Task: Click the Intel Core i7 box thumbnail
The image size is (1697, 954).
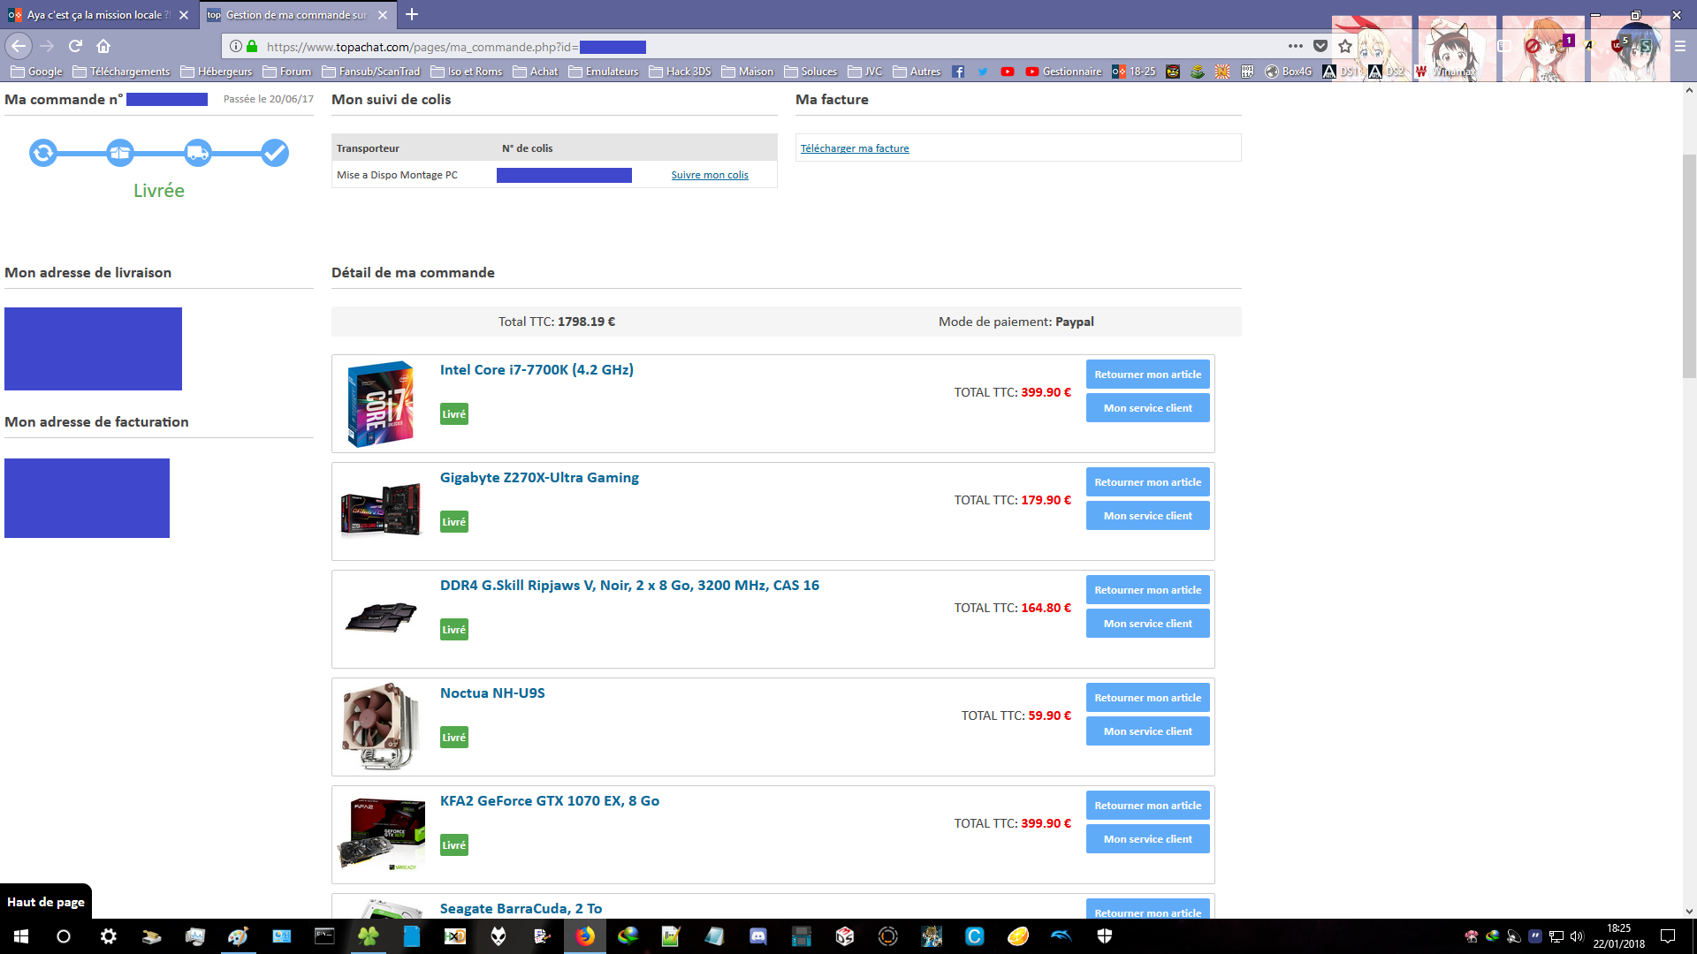Action: (381, 404)
